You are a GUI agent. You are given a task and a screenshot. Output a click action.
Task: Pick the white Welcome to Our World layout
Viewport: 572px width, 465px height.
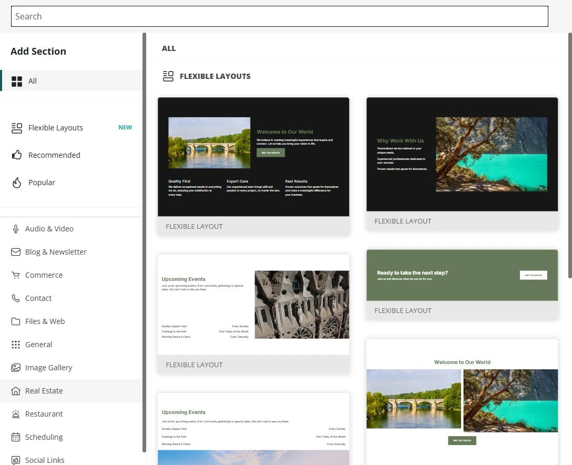click(x=462, y=402)
